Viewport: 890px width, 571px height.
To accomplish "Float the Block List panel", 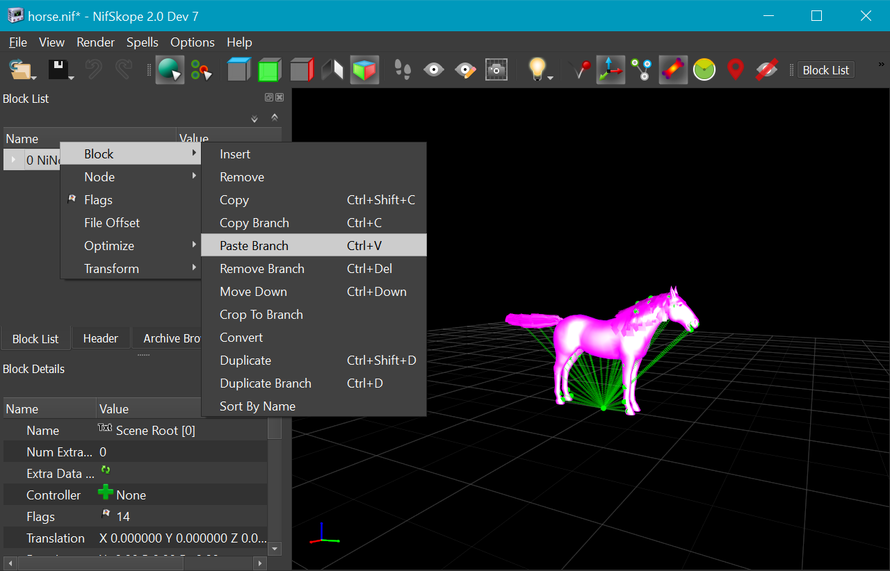I will click(x=269, y=98).
